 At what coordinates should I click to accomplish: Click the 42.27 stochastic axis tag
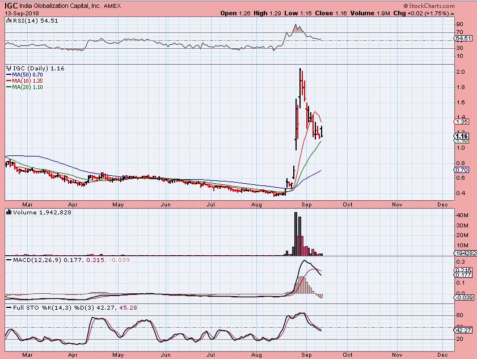click(x=463, y=331)
